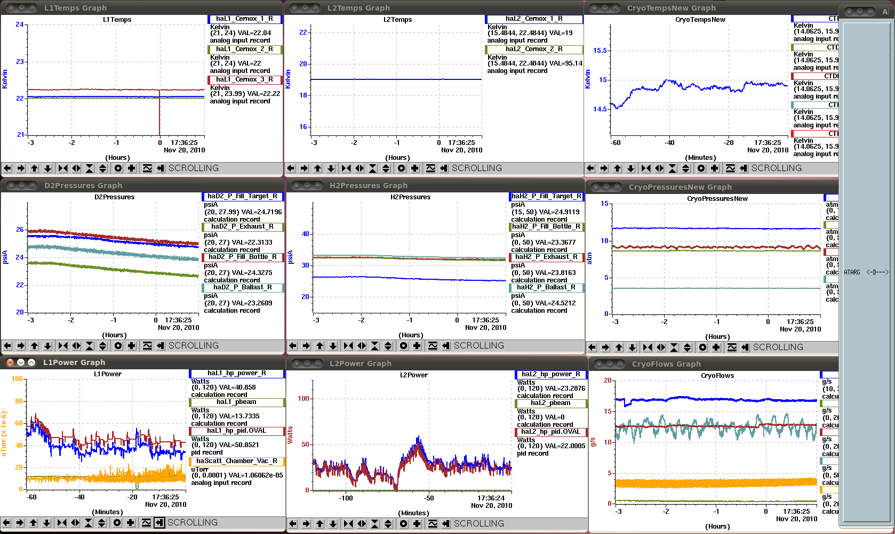The width and height of the screenshot is (895, 534).
Task: Select the haL1_Cernox_3_R legend entry
Action: point(245,79)
